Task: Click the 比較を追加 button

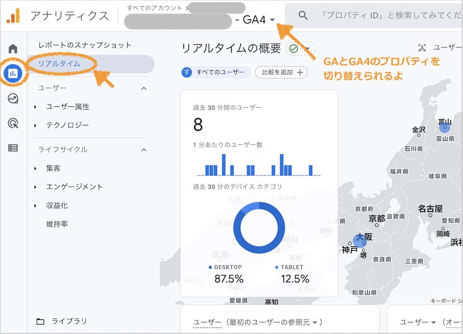Action: (x=281, y=73)
